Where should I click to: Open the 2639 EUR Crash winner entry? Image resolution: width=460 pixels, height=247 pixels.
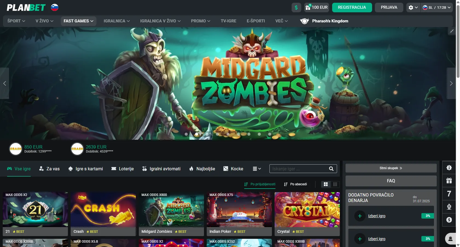[x=92, y=149]
